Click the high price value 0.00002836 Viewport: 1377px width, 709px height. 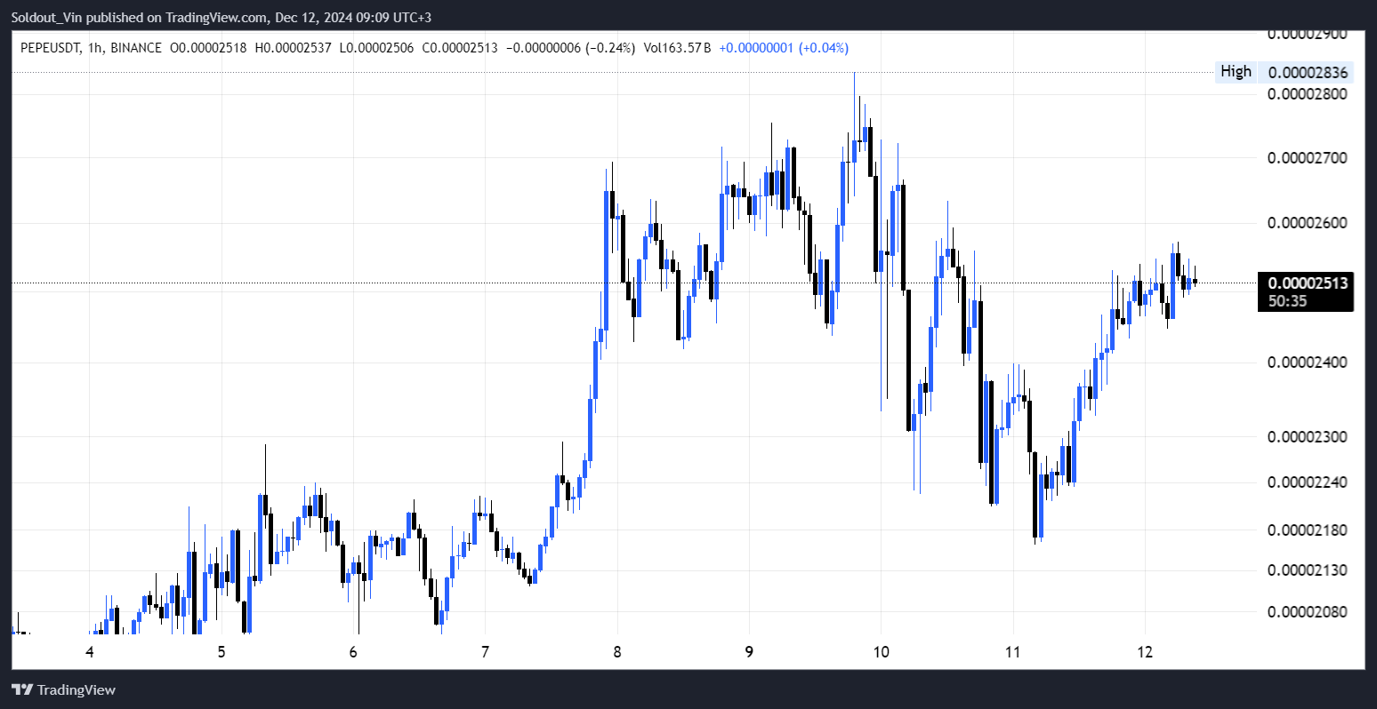[1309, 73]
